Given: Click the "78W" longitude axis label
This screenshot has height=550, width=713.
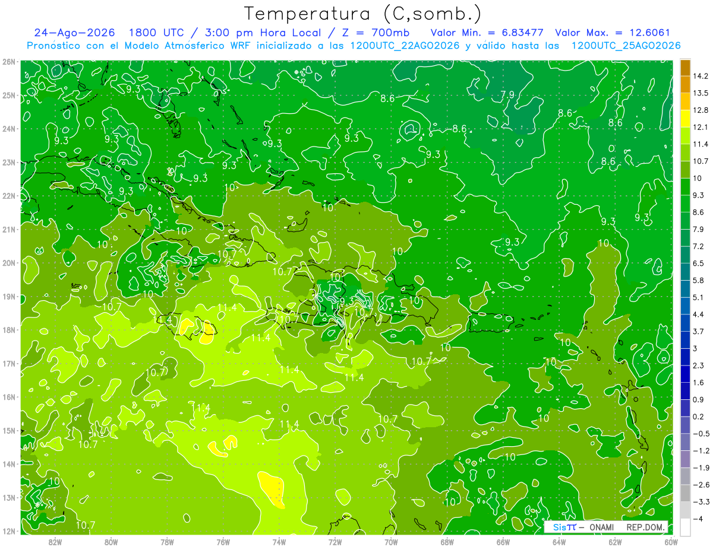Looking at the screenshot, I should [167, 542].
